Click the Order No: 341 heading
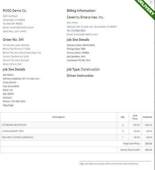Image resolution: width=155 pixels, height=170 pixels. [x=13, y=40]
